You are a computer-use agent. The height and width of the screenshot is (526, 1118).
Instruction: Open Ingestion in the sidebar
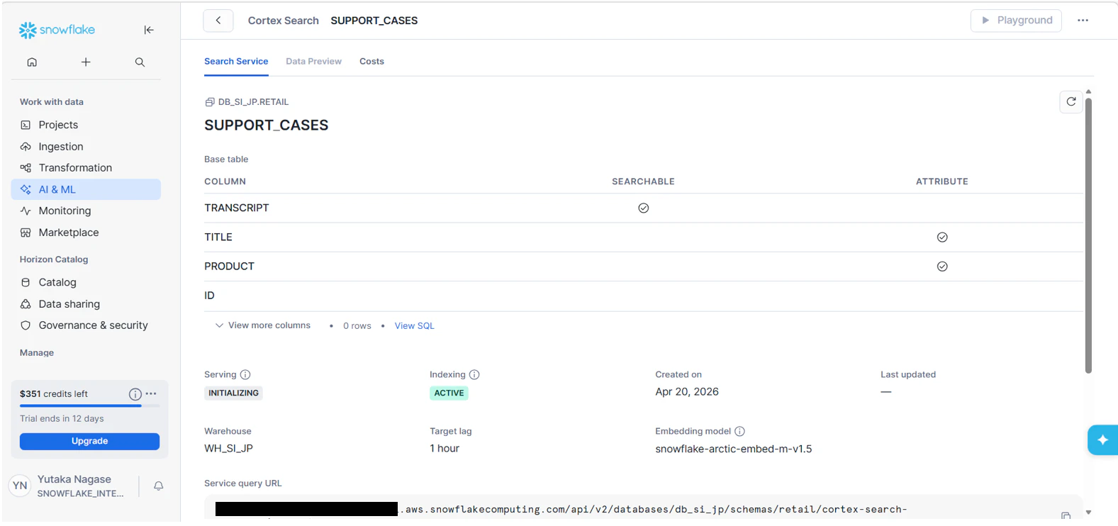pos(86,147)
